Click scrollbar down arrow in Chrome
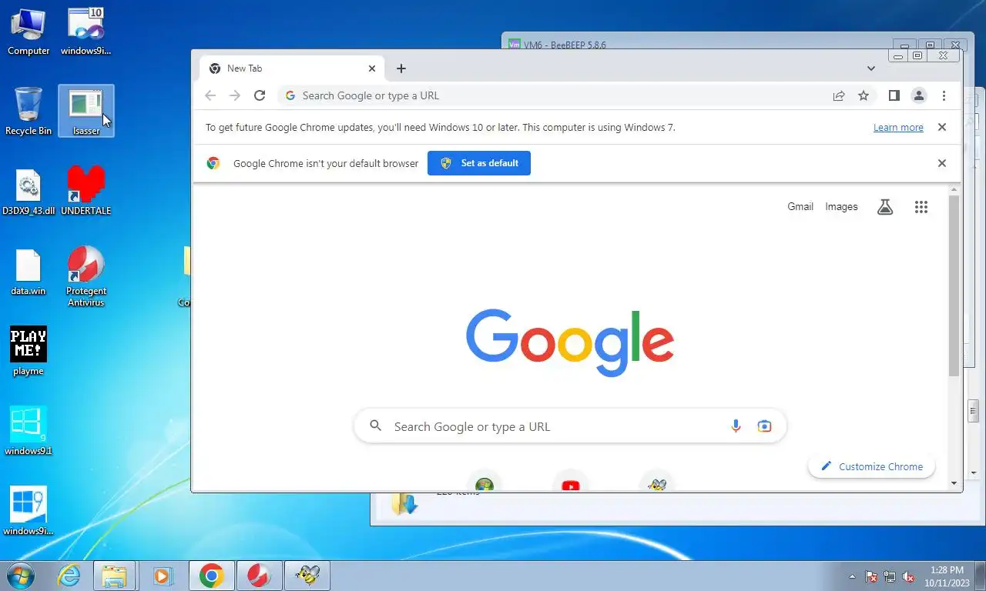 (954, 483)
